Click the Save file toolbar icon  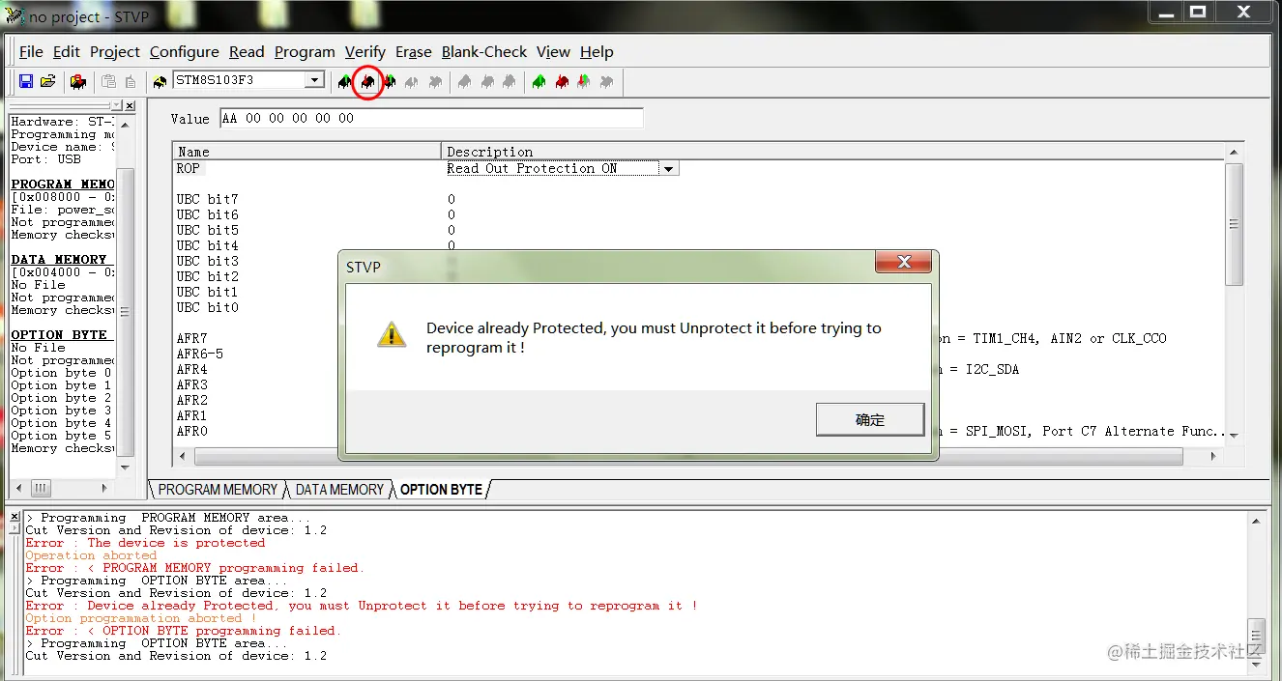click(26, 81)
